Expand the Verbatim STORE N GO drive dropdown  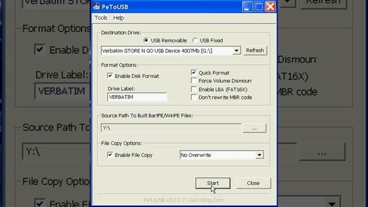236,51
